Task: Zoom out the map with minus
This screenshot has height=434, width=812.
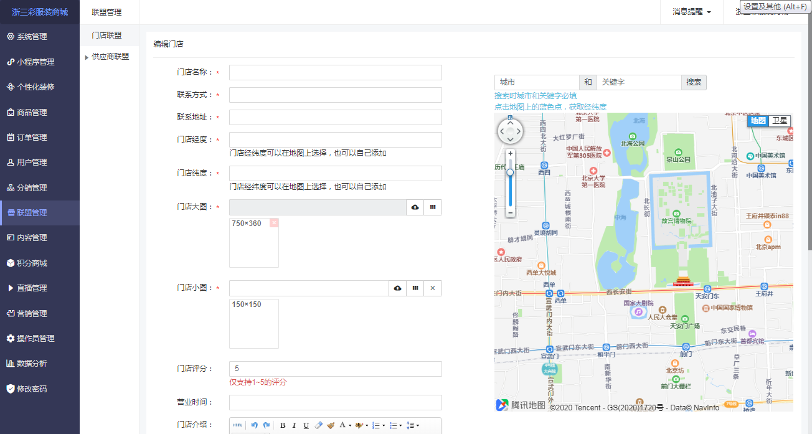Action: [x=511, y=212]
